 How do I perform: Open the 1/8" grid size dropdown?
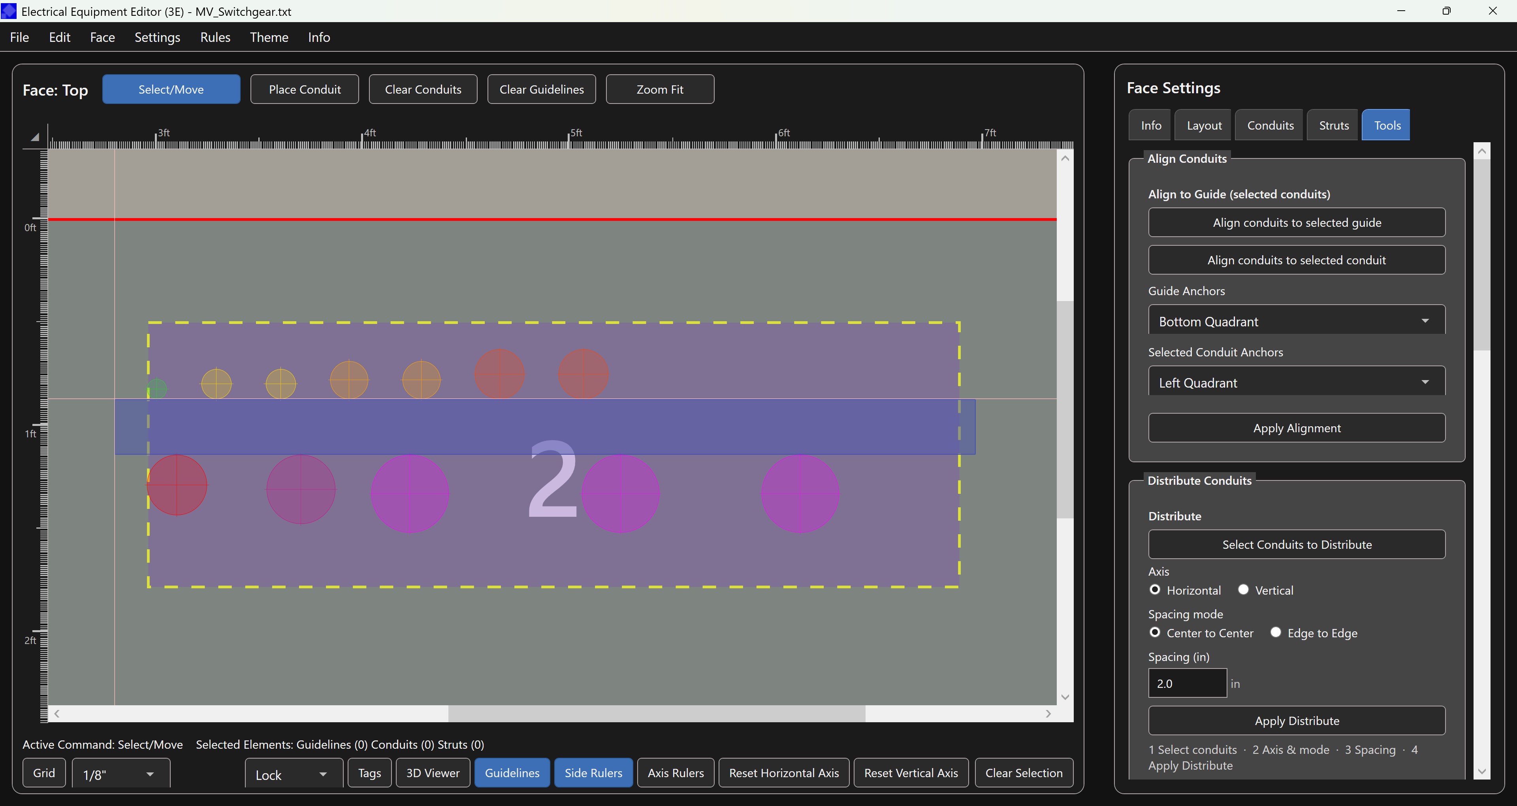click(x=121, y=774)
